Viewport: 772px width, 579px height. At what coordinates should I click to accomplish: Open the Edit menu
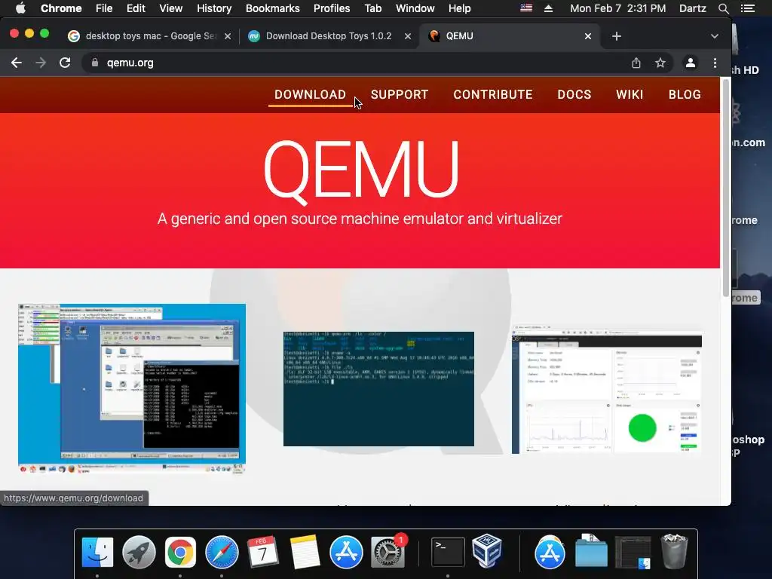[136, 8]
